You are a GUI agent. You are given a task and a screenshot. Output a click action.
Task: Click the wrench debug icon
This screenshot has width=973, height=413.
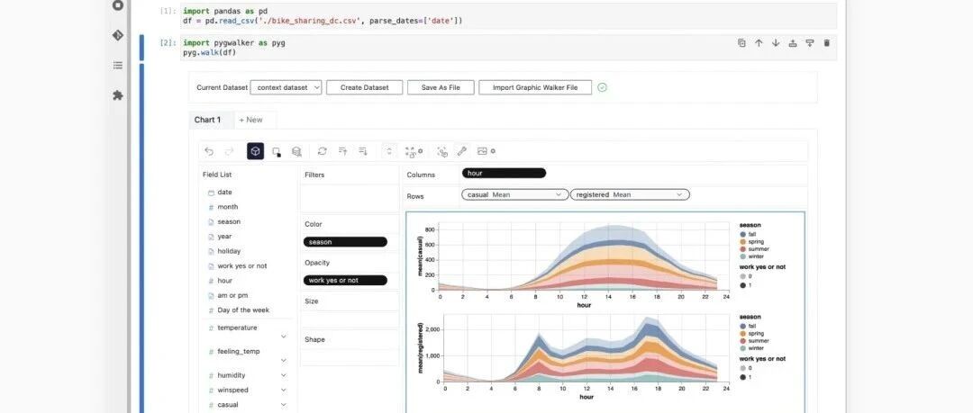click(x=461, y=151)
